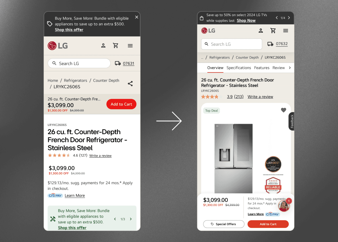This screenshot has width=338, height=242.
Task: Open the shopping cart in left mockup
Action: coord(116,45)
